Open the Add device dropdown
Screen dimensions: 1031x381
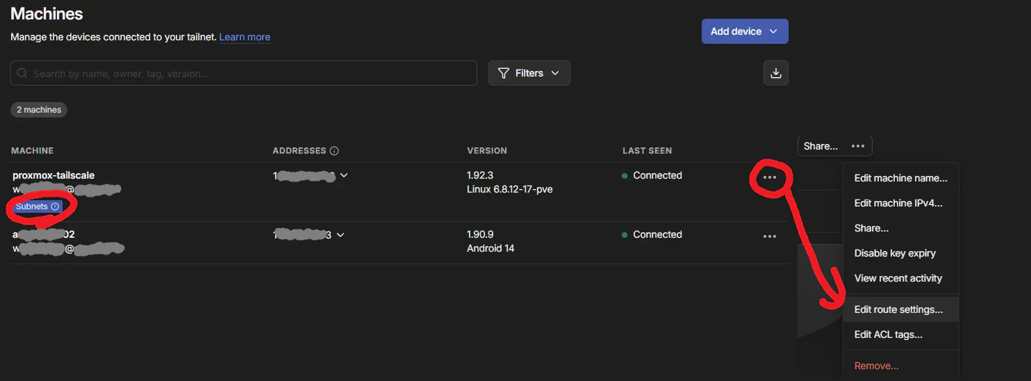point(745,31)
